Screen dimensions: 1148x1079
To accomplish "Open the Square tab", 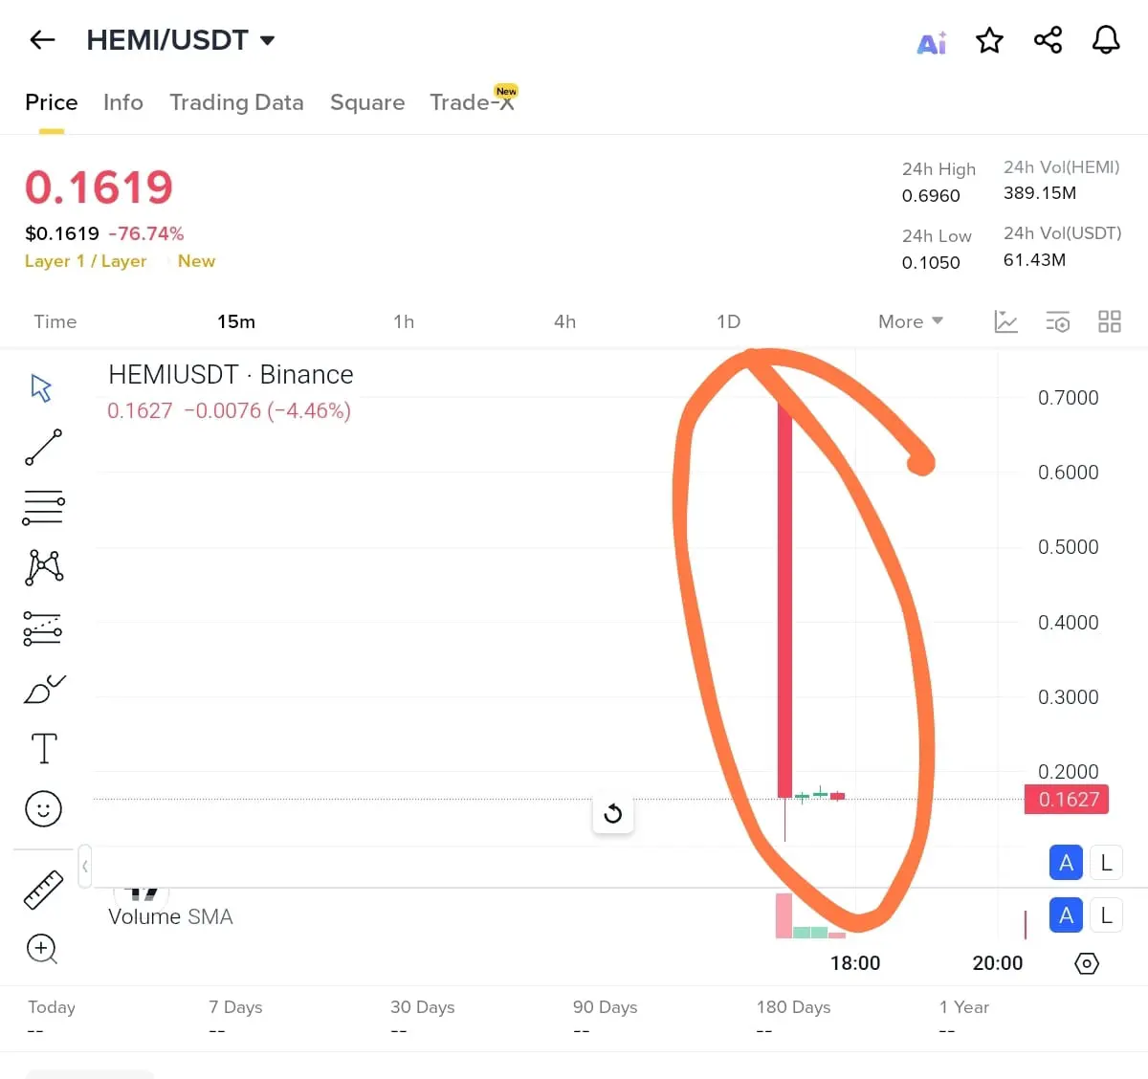I will pyautogui.click(x=367, y=102).
